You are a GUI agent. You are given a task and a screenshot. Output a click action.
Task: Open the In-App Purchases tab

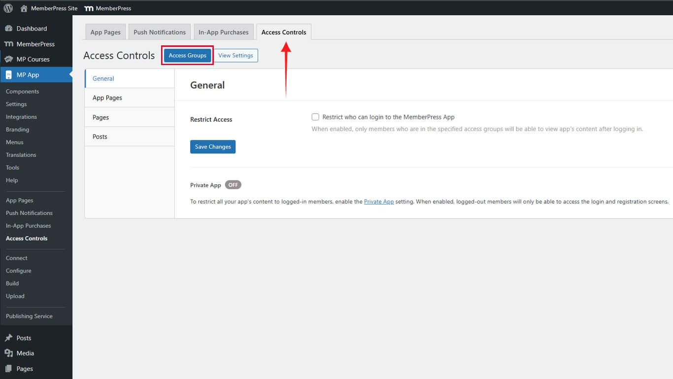pos(223,32)
